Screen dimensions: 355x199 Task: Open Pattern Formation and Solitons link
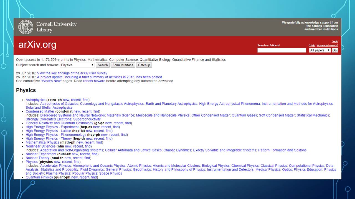coord(282,150)
